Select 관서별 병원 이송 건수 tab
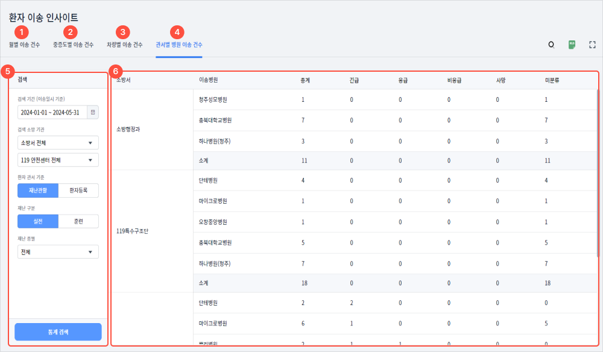The width and height of the screenshot is (603, 352). click(x=178, y=45)
